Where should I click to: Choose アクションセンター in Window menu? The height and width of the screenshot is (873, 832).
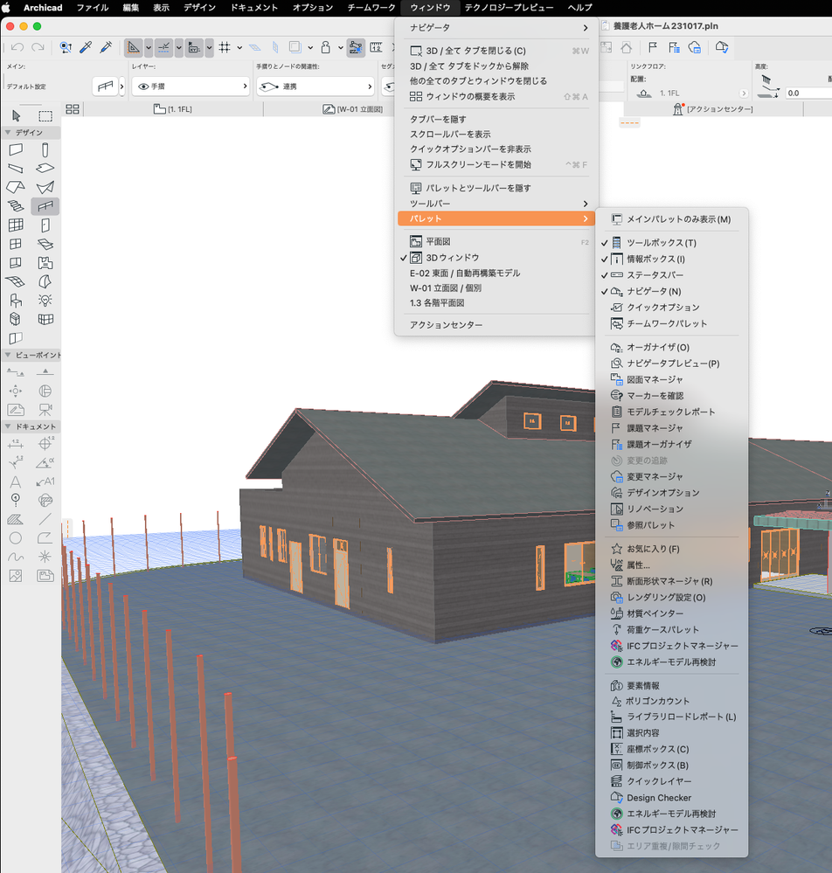[495, 325]
